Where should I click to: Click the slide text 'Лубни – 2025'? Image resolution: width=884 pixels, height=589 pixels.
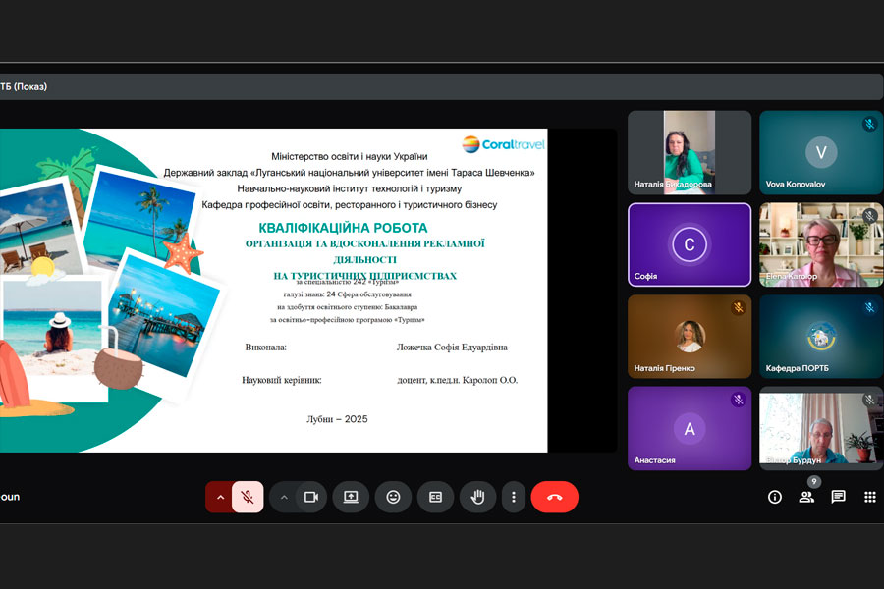tap(337, 419)
